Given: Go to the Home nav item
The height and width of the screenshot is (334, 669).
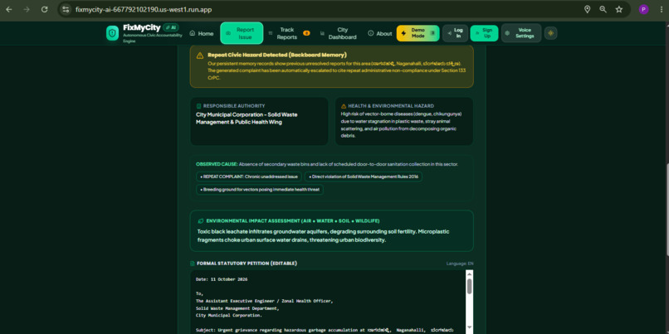Looking at the screenshot, I should [x=202, y=33].
